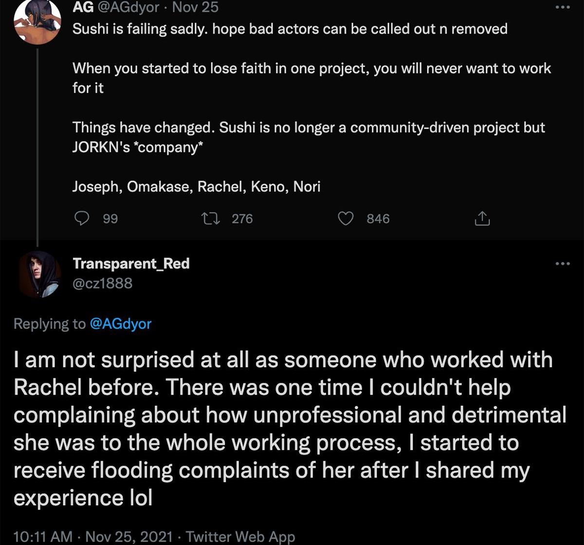The image size is (584, 545).
Task: View the 99 replies count
Action: 110,218
